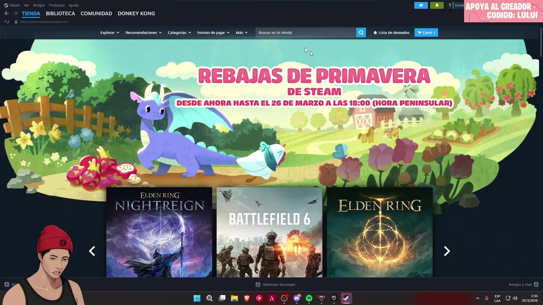Open File Explorer from taskbar
The image size is (543, 305).
pyautogui.click(x=234, y=298)
